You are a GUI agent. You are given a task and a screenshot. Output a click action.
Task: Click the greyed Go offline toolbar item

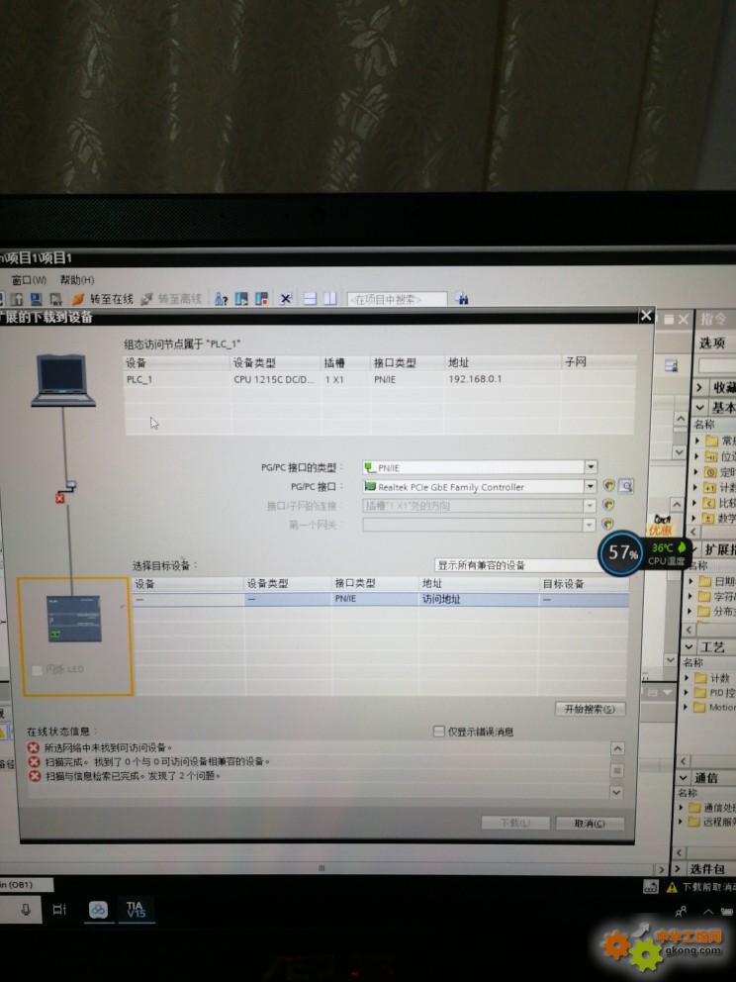171,299
